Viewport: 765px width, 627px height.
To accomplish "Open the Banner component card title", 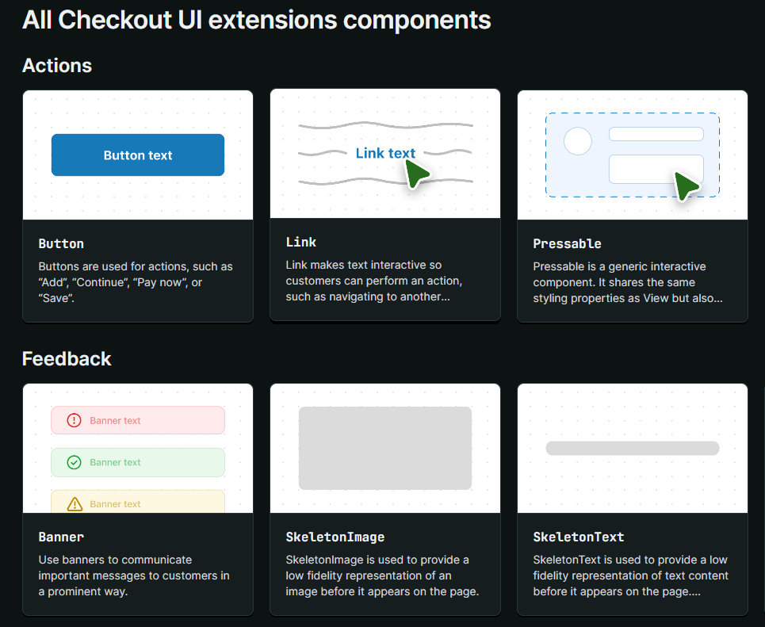I will (61, 537).
